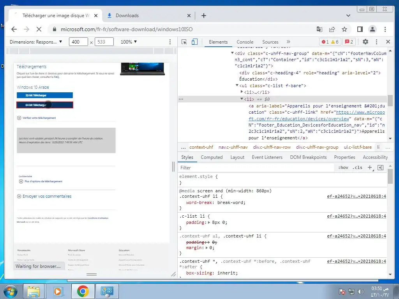This screenshot has width=399, height=299.
Task: Expand margin shorthand in .context-uhf rule
Action: click(x=207, y=248)
